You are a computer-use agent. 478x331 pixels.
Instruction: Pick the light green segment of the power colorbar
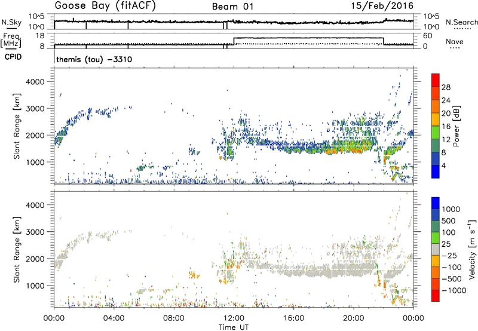pyautogui.click(x=436, y=133)
